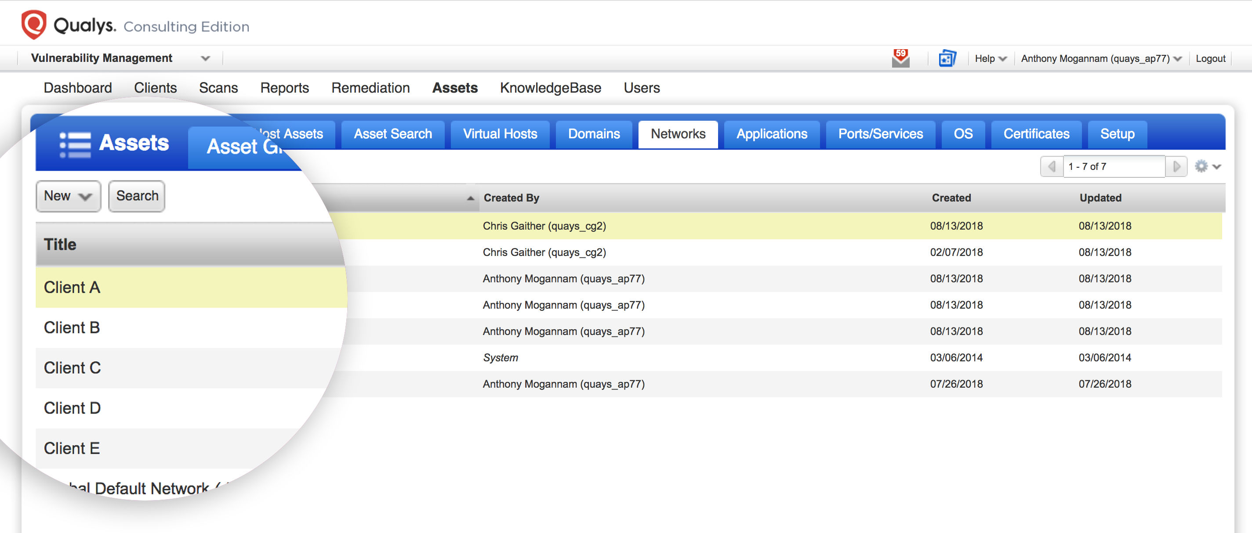Screen dimensions: 1252x533
Task: Switch to the Setup tab
Action: (1118, 134)
